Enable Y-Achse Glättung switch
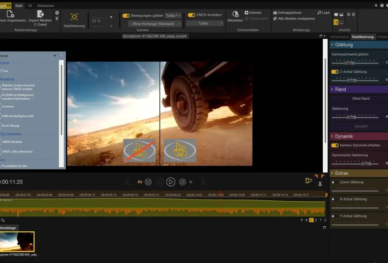 pos(334,216)
